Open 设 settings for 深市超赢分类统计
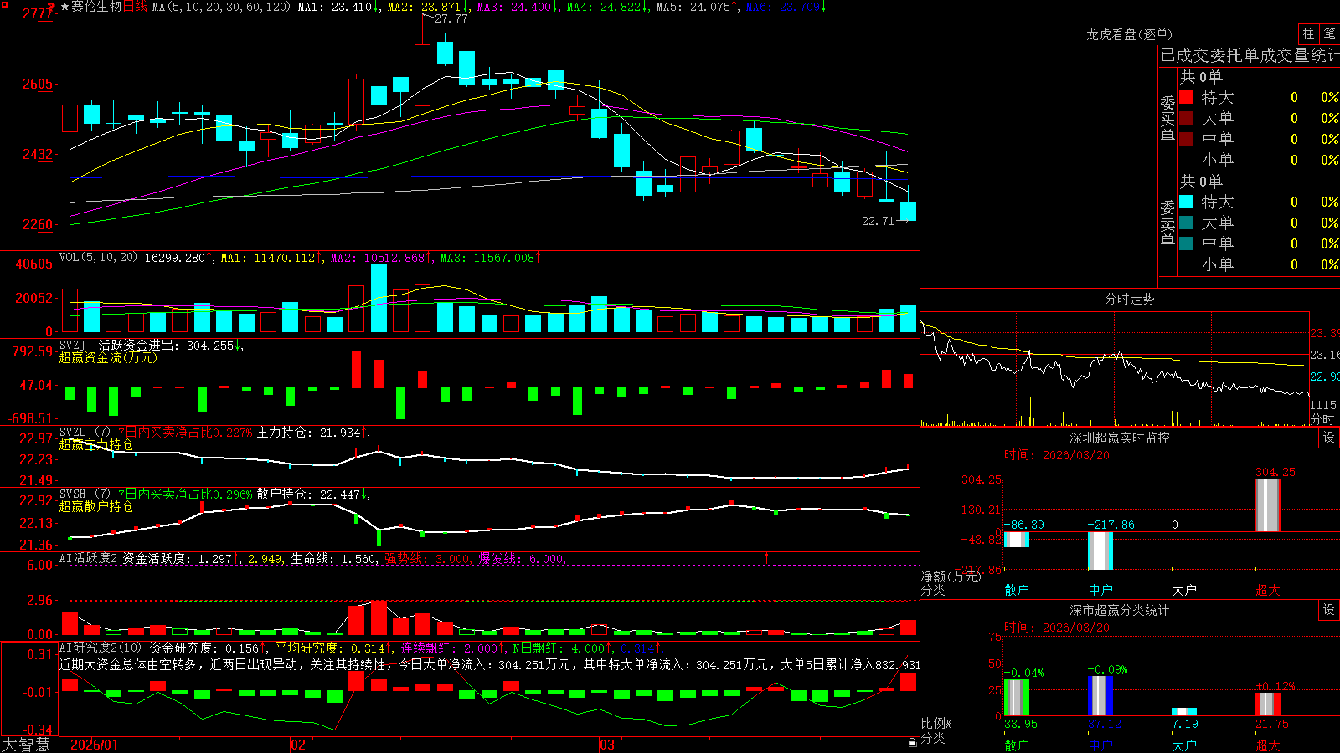1340x753 pixels. [x=1328, y=610]
